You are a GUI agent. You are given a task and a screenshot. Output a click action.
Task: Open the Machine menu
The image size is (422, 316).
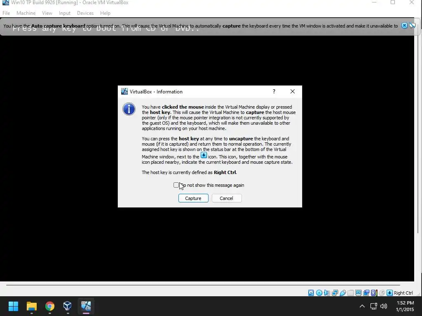(x=26, y=13)
